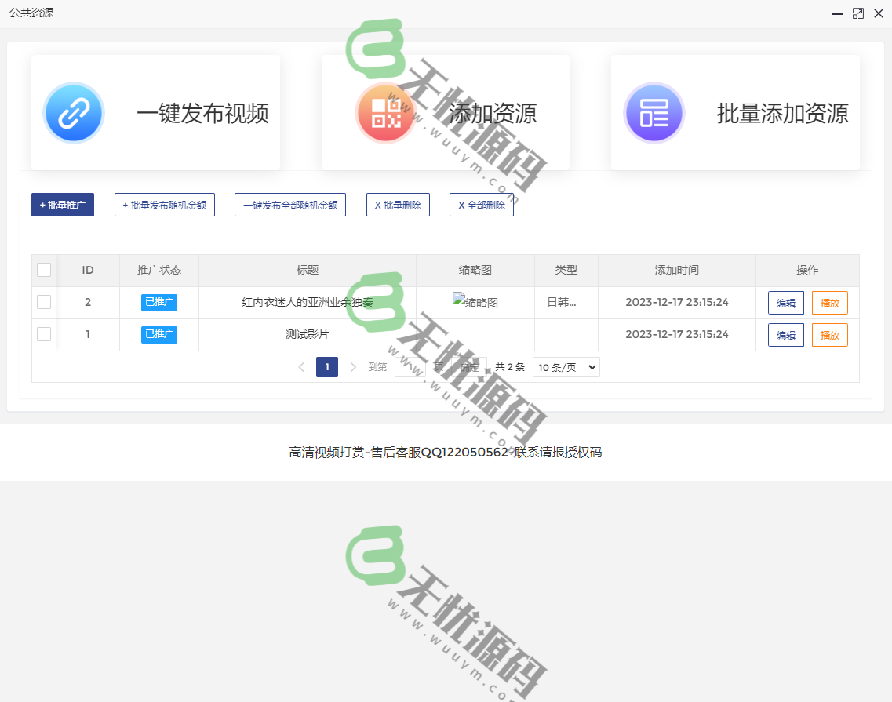Click the 全部删除 button
This screenshot has width=892, height=702.
[x=481, y=204]
